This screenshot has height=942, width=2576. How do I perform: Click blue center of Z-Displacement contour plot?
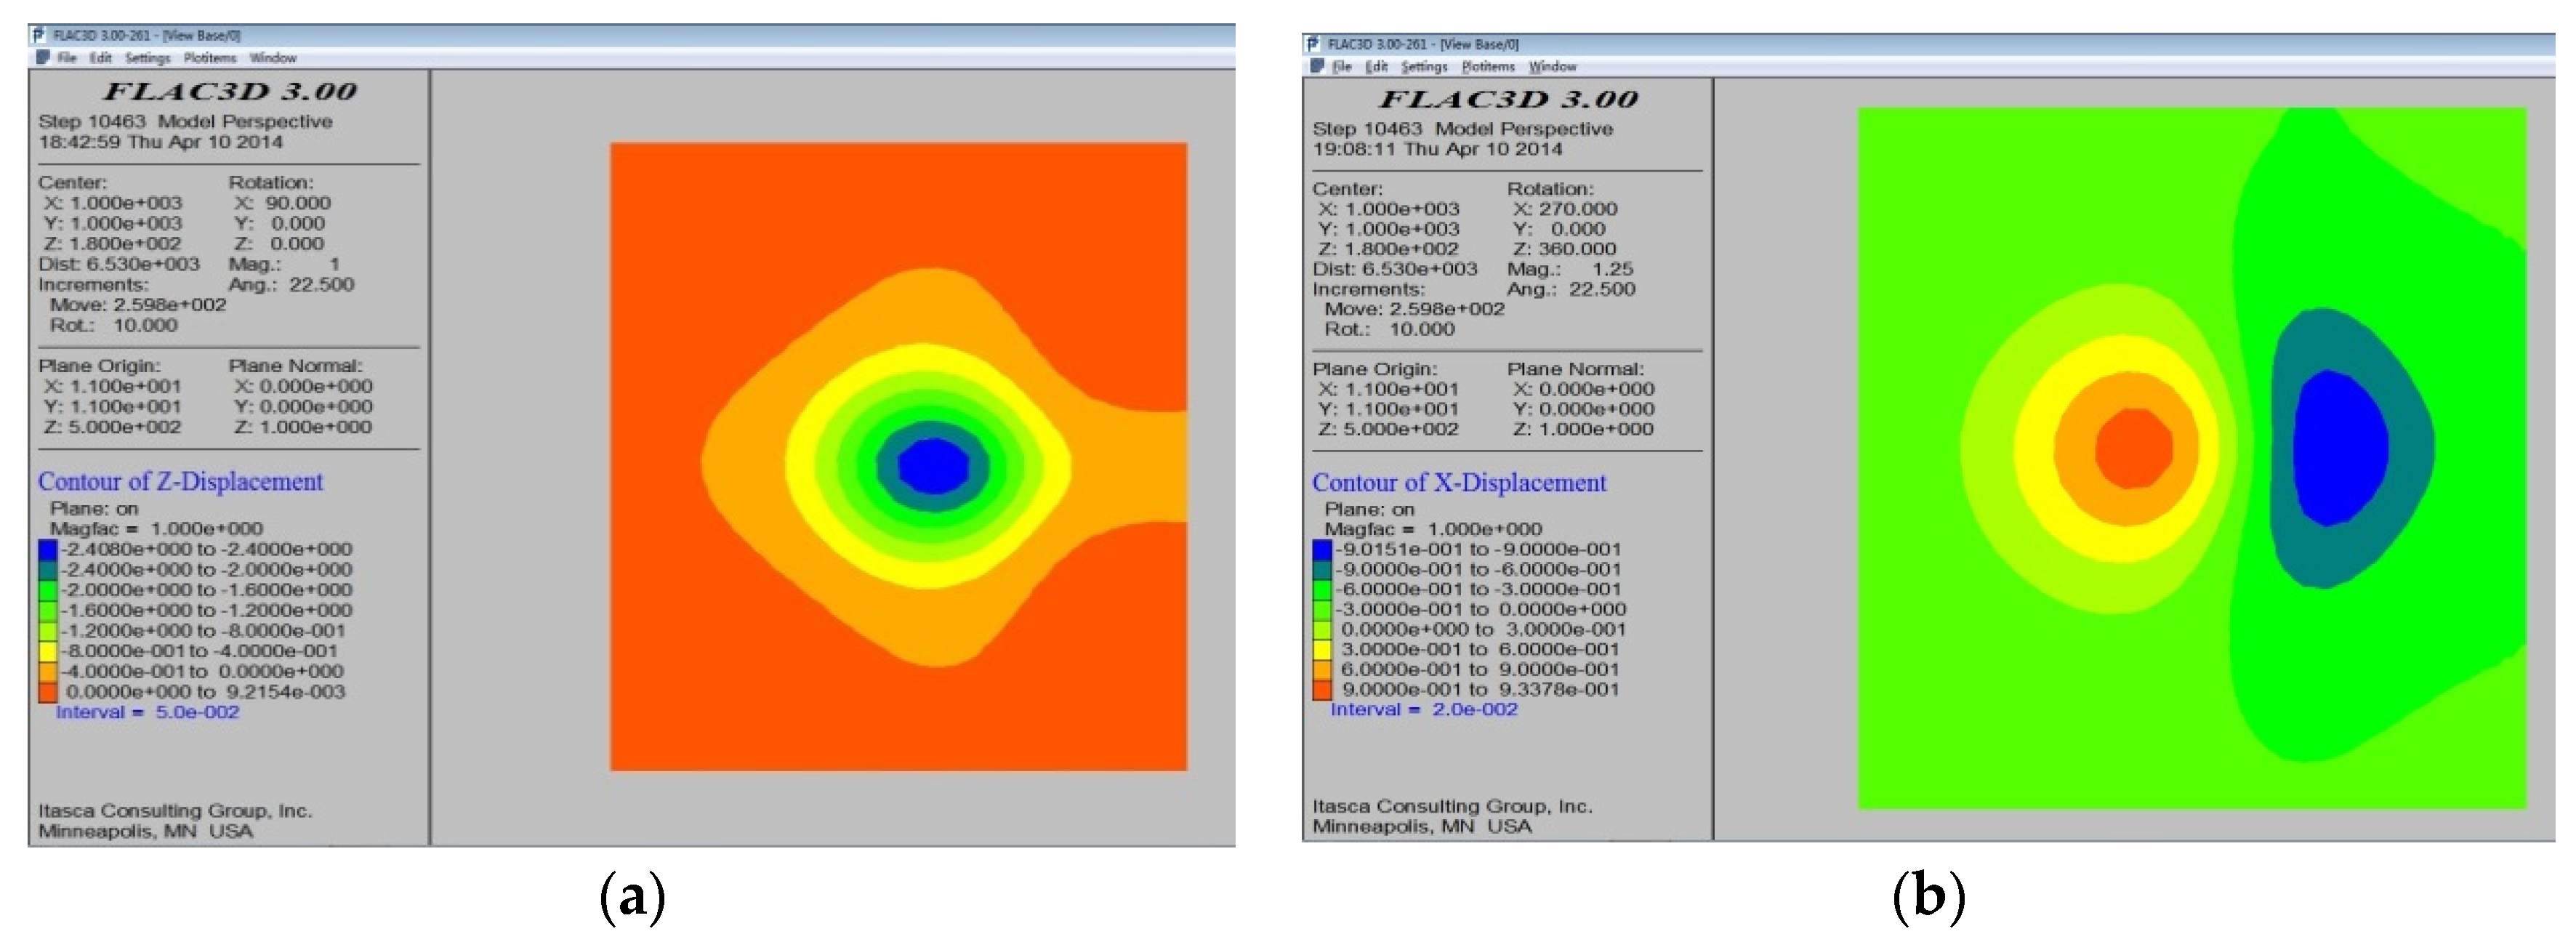(933, 466)
